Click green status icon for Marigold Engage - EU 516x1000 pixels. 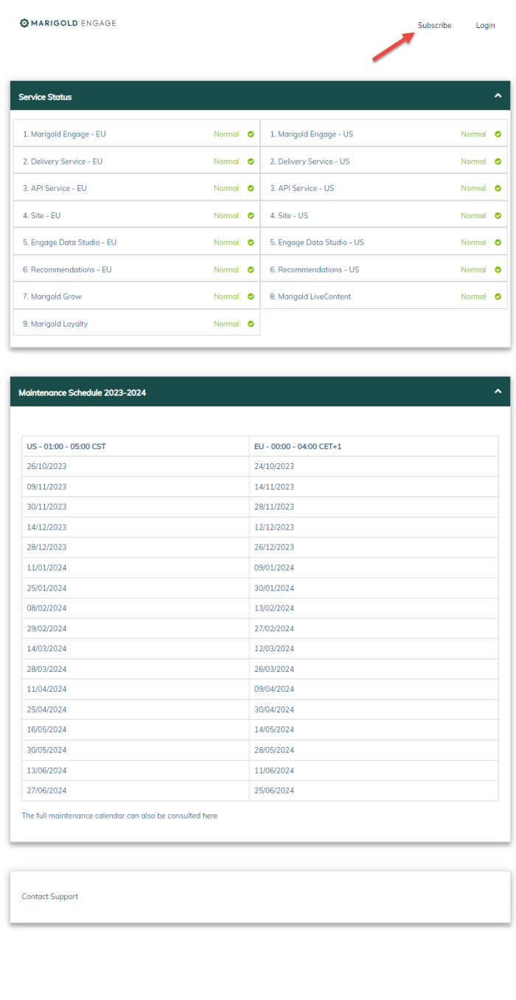pos(251,134)
